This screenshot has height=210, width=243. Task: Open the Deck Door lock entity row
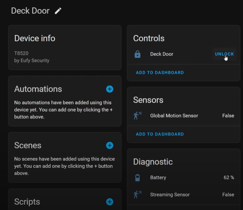(184, 54)
